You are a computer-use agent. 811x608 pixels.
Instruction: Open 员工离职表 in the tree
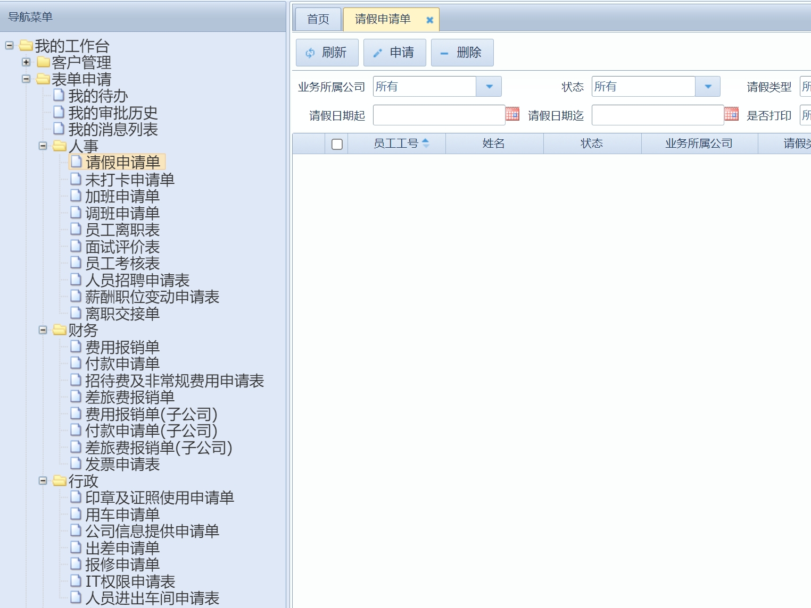(x=122, y=230)
